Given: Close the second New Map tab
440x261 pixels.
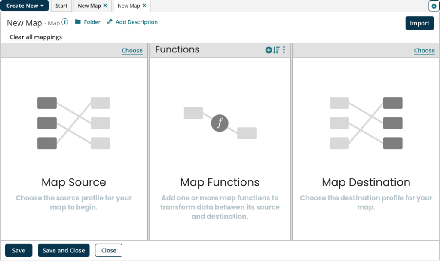Looking at the screenshot, I should coord(144,6).
